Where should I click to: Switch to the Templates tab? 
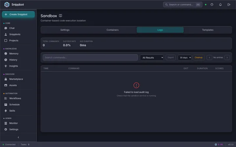(208, 30)
